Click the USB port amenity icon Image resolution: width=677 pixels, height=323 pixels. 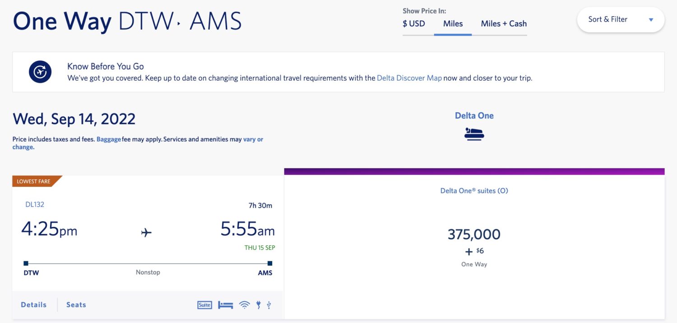coord(268,305)
